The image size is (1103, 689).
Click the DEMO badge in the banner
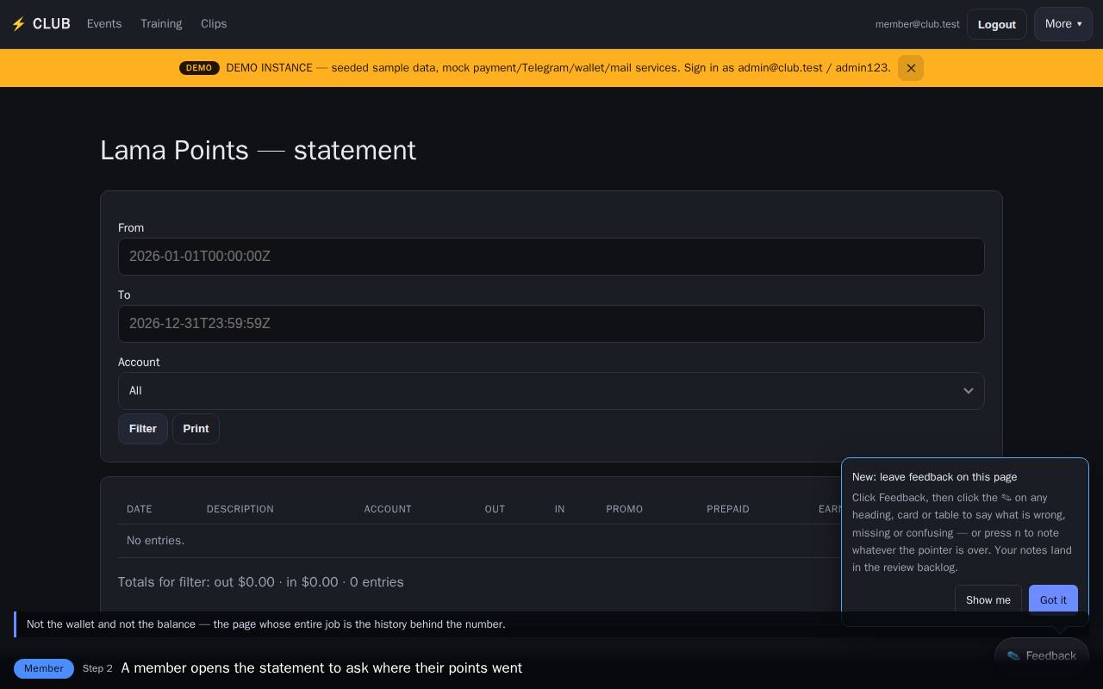pos(199,68)
